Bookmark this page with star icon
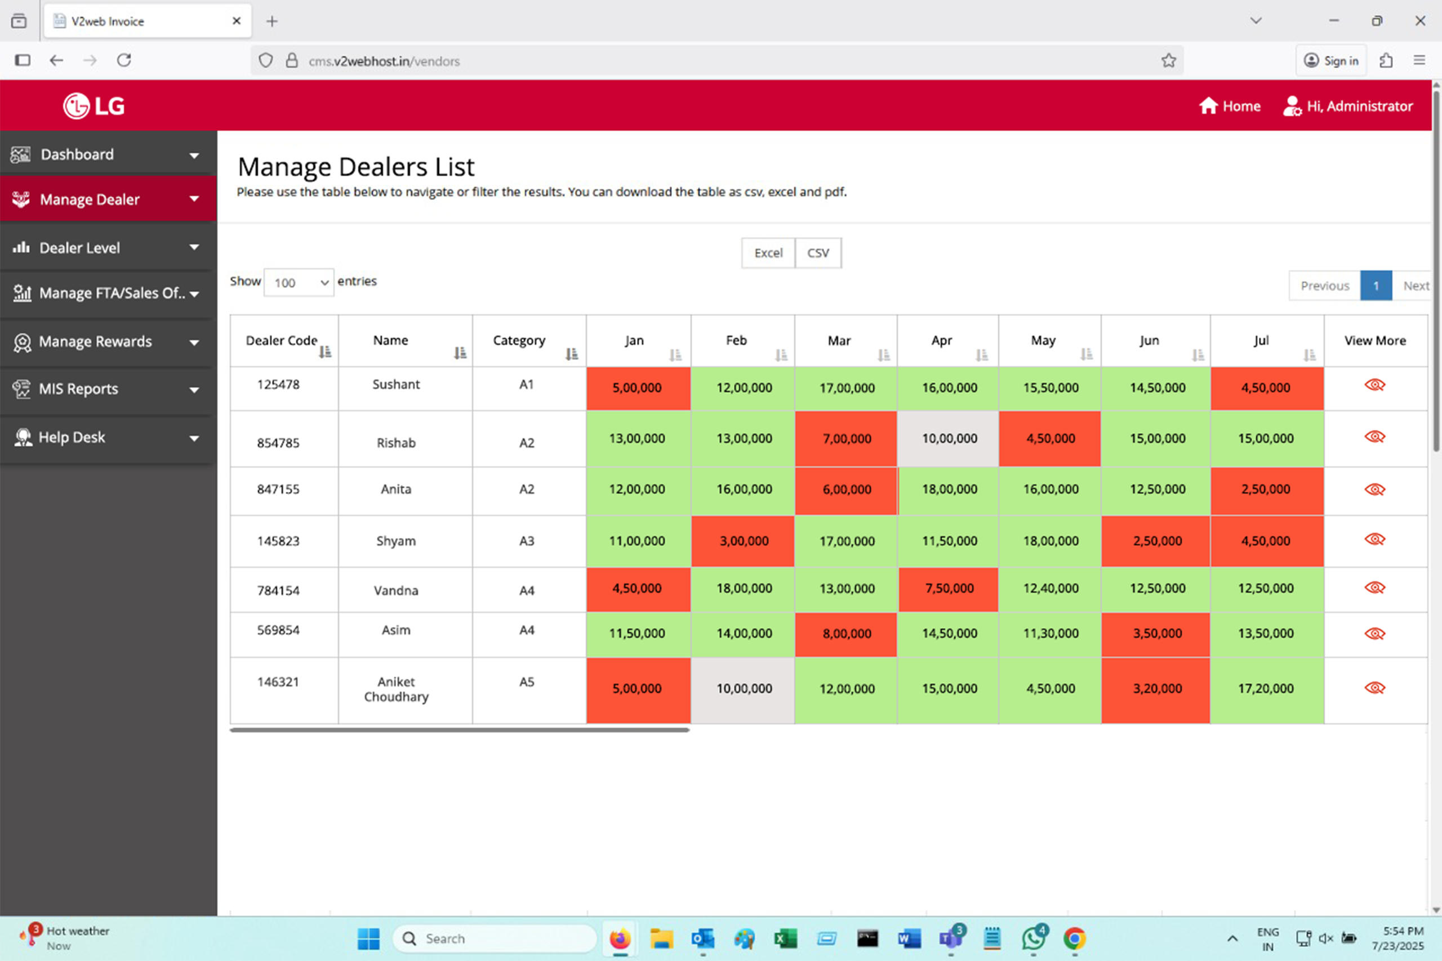This screenshot has height=961, width=1442. pos(1168,61)
